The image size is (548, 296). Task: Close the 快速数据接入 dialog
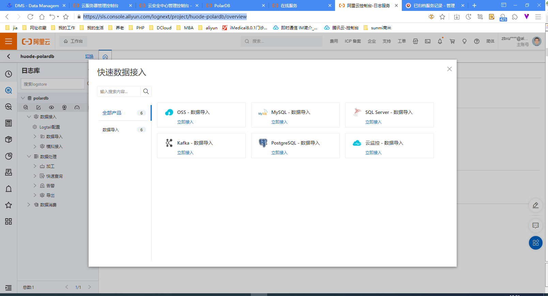(450, 69)
